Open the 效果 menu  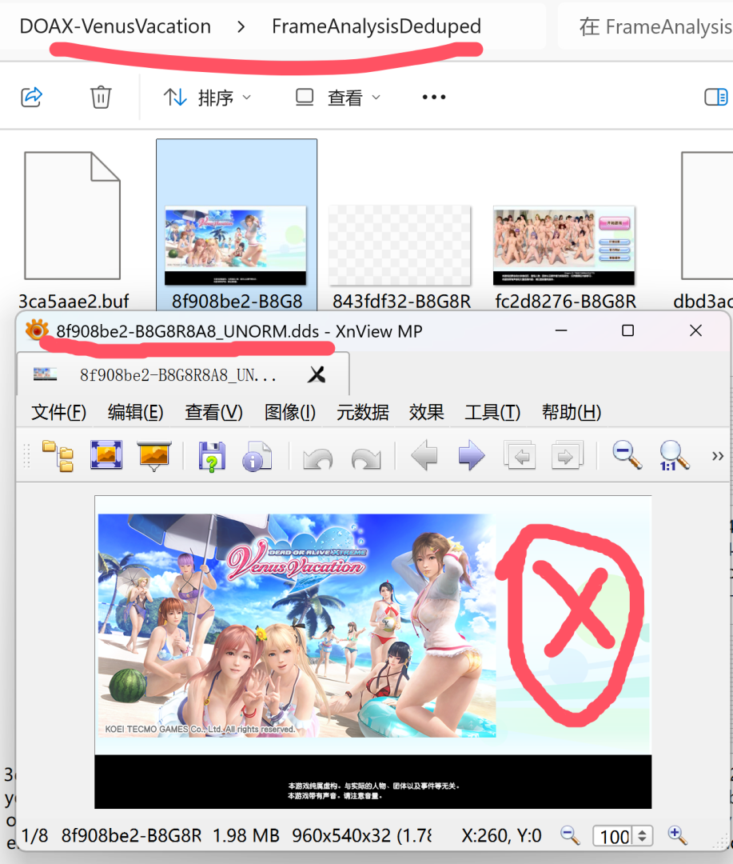pyautogui.click(x=426, y=412)
